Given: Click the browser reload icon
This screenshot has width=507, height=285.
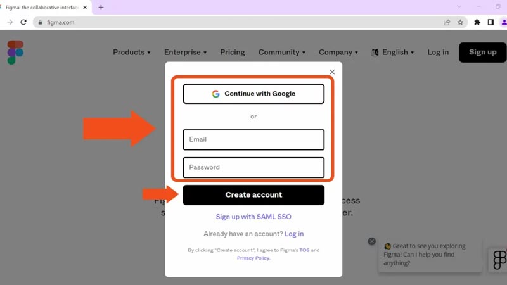Looking at the screenshot, I should (x=23, y=22).
